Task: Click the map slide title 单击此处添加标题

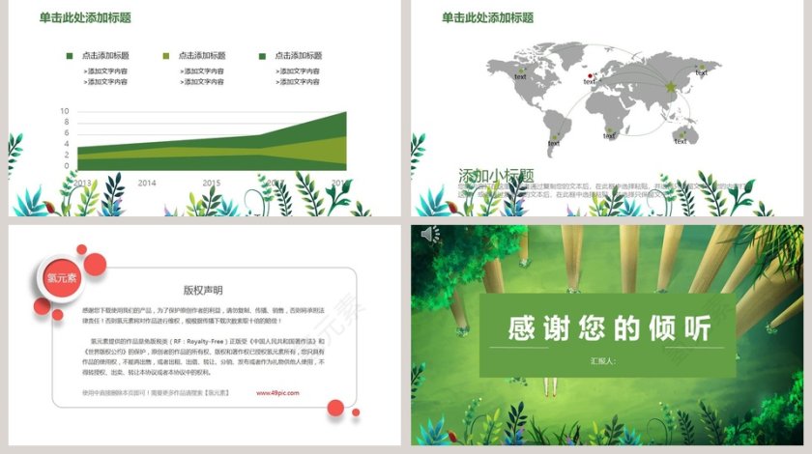Action: [487, 17]
